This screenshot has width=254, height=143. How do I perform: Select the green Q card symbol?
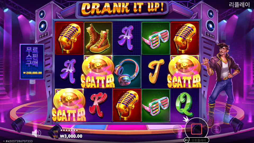(x=184, y=105)
